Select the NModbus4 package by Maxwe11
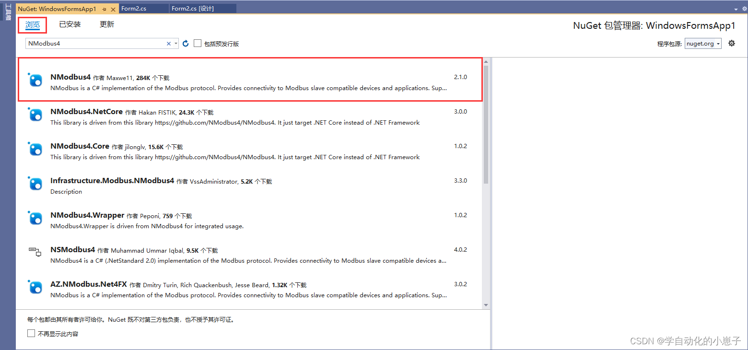748x350 pixels. click(x=250, y=80)
